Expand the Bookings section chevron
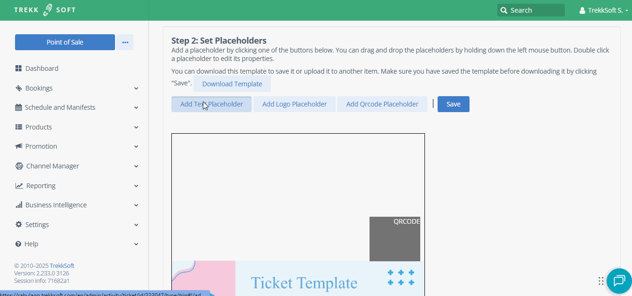The image size is (632, 296). tap(136, 88)
